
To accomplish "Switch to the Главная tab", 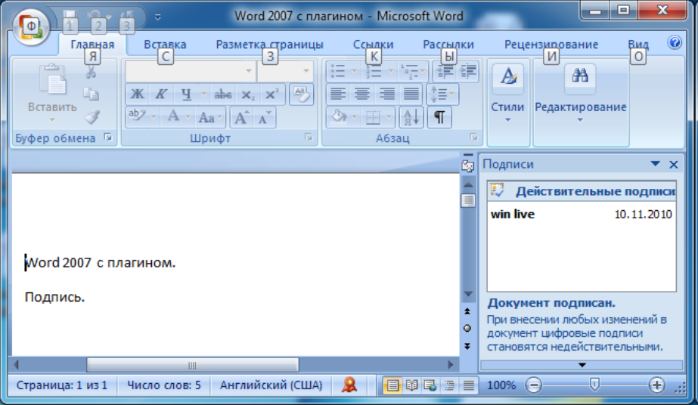I will pyautogui.click(x=92, y=45).
